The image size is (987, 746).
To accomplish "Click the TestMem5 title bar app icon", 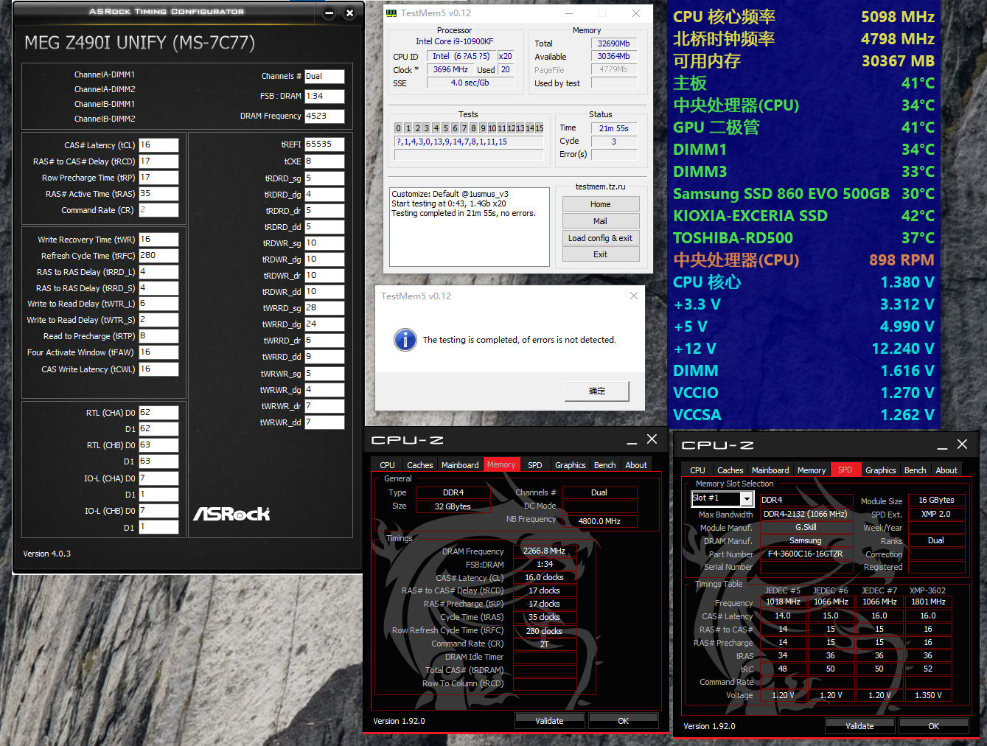I will [392, 13].
